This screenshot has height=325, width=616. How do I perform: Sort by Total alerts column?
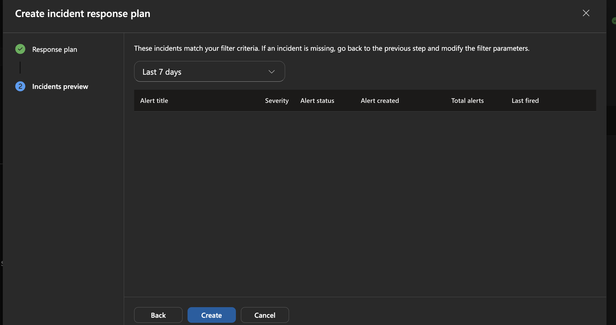467,101
